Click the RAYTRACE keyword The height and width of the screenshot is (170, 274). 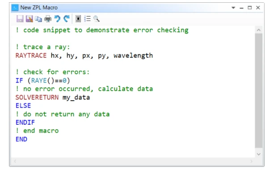tap(31, 55)
